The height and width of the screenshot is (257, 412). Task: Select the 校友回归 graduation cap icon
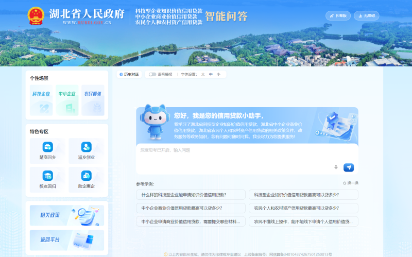point(47,176)
